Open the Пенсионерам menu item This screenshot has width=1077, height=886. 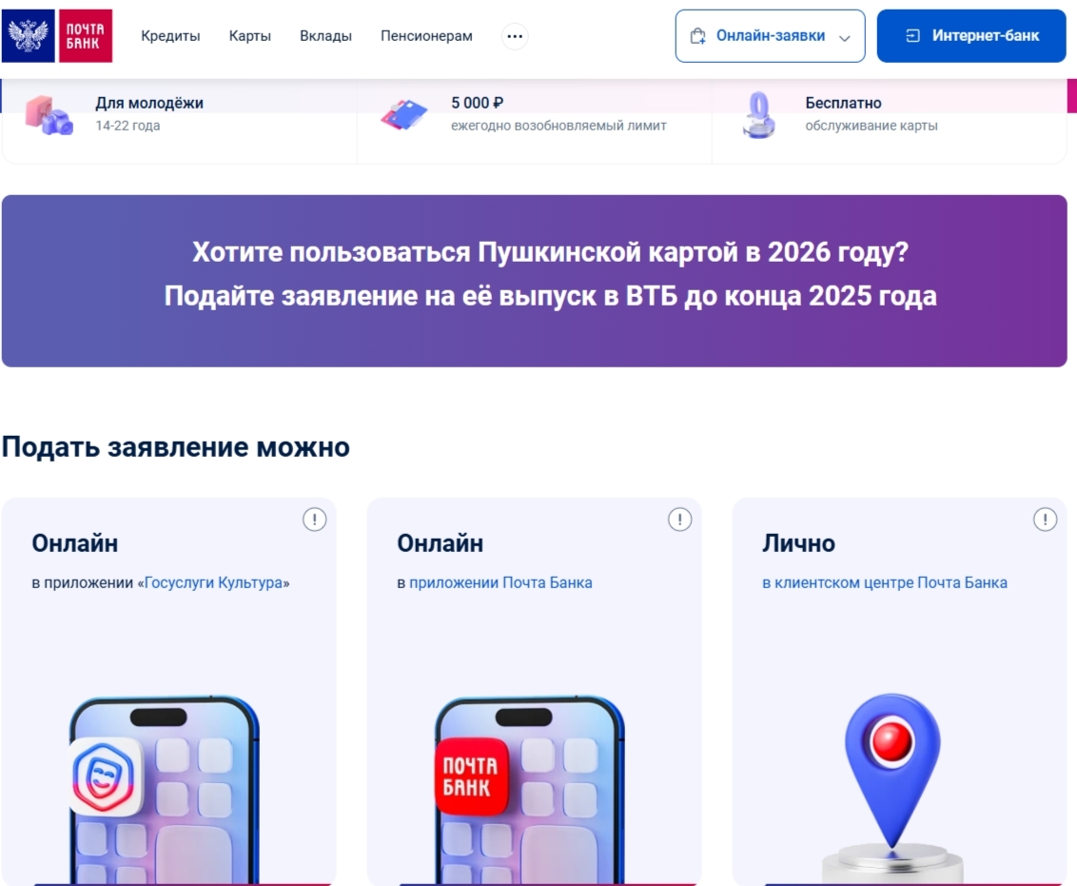click(426, 36)
